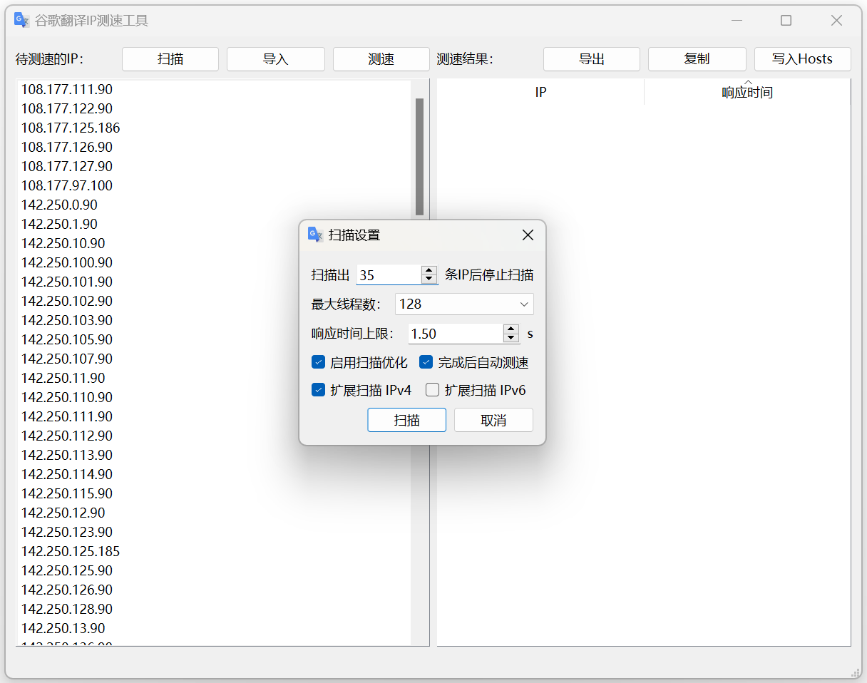This screenshot has height=683, width=867.
Task: Click the 测速 button
Action: pyautogui.click(x=381, y=59)
